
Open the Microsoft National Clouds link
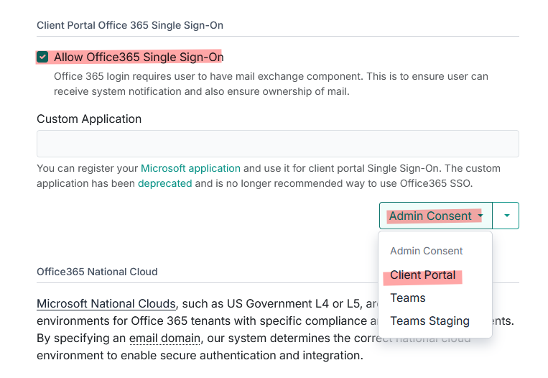point(106,303)
